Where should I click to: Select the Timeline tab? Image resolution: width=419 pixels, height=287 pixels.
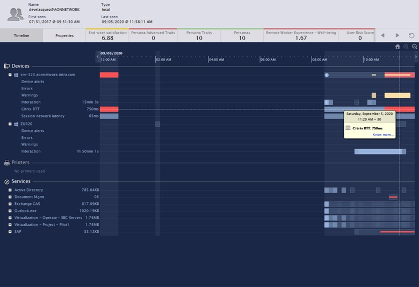click(x=21, y=35)
